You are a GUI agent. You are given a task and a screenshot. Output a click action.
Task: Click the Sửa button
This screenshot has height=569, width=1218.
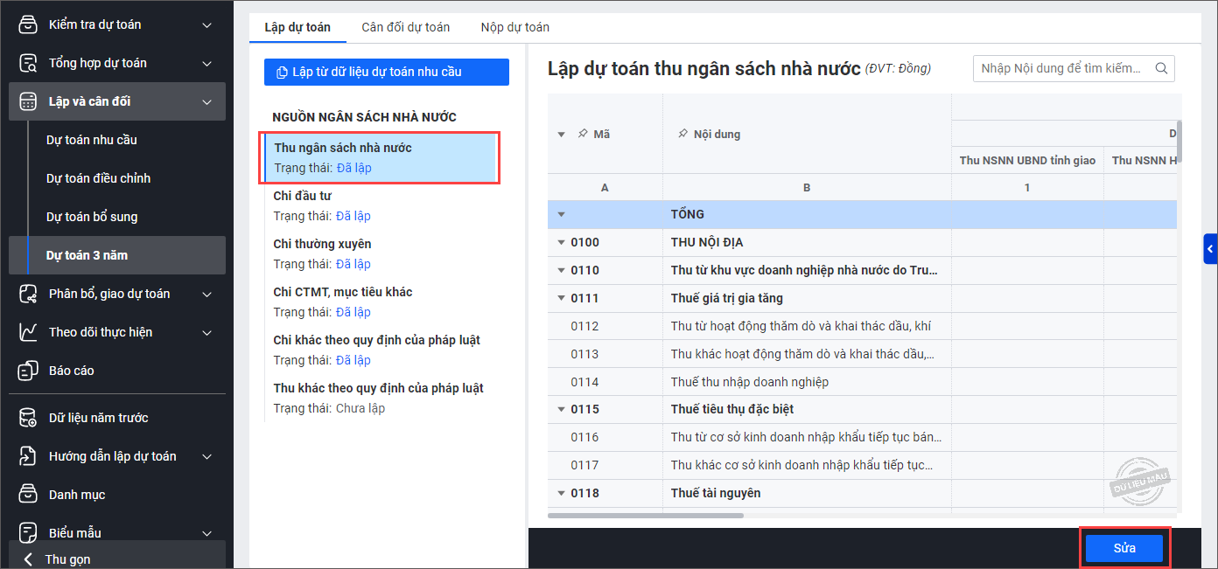(1124, 548)
